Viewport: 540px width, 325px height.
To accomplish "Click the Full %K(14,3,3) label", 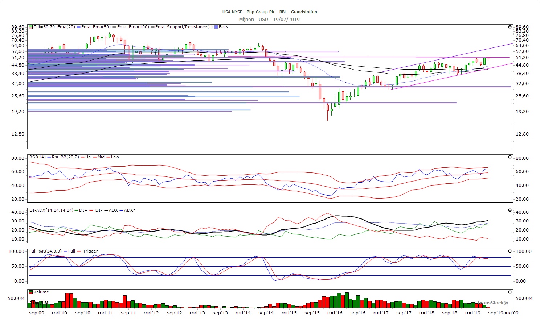I will (45, 251).
